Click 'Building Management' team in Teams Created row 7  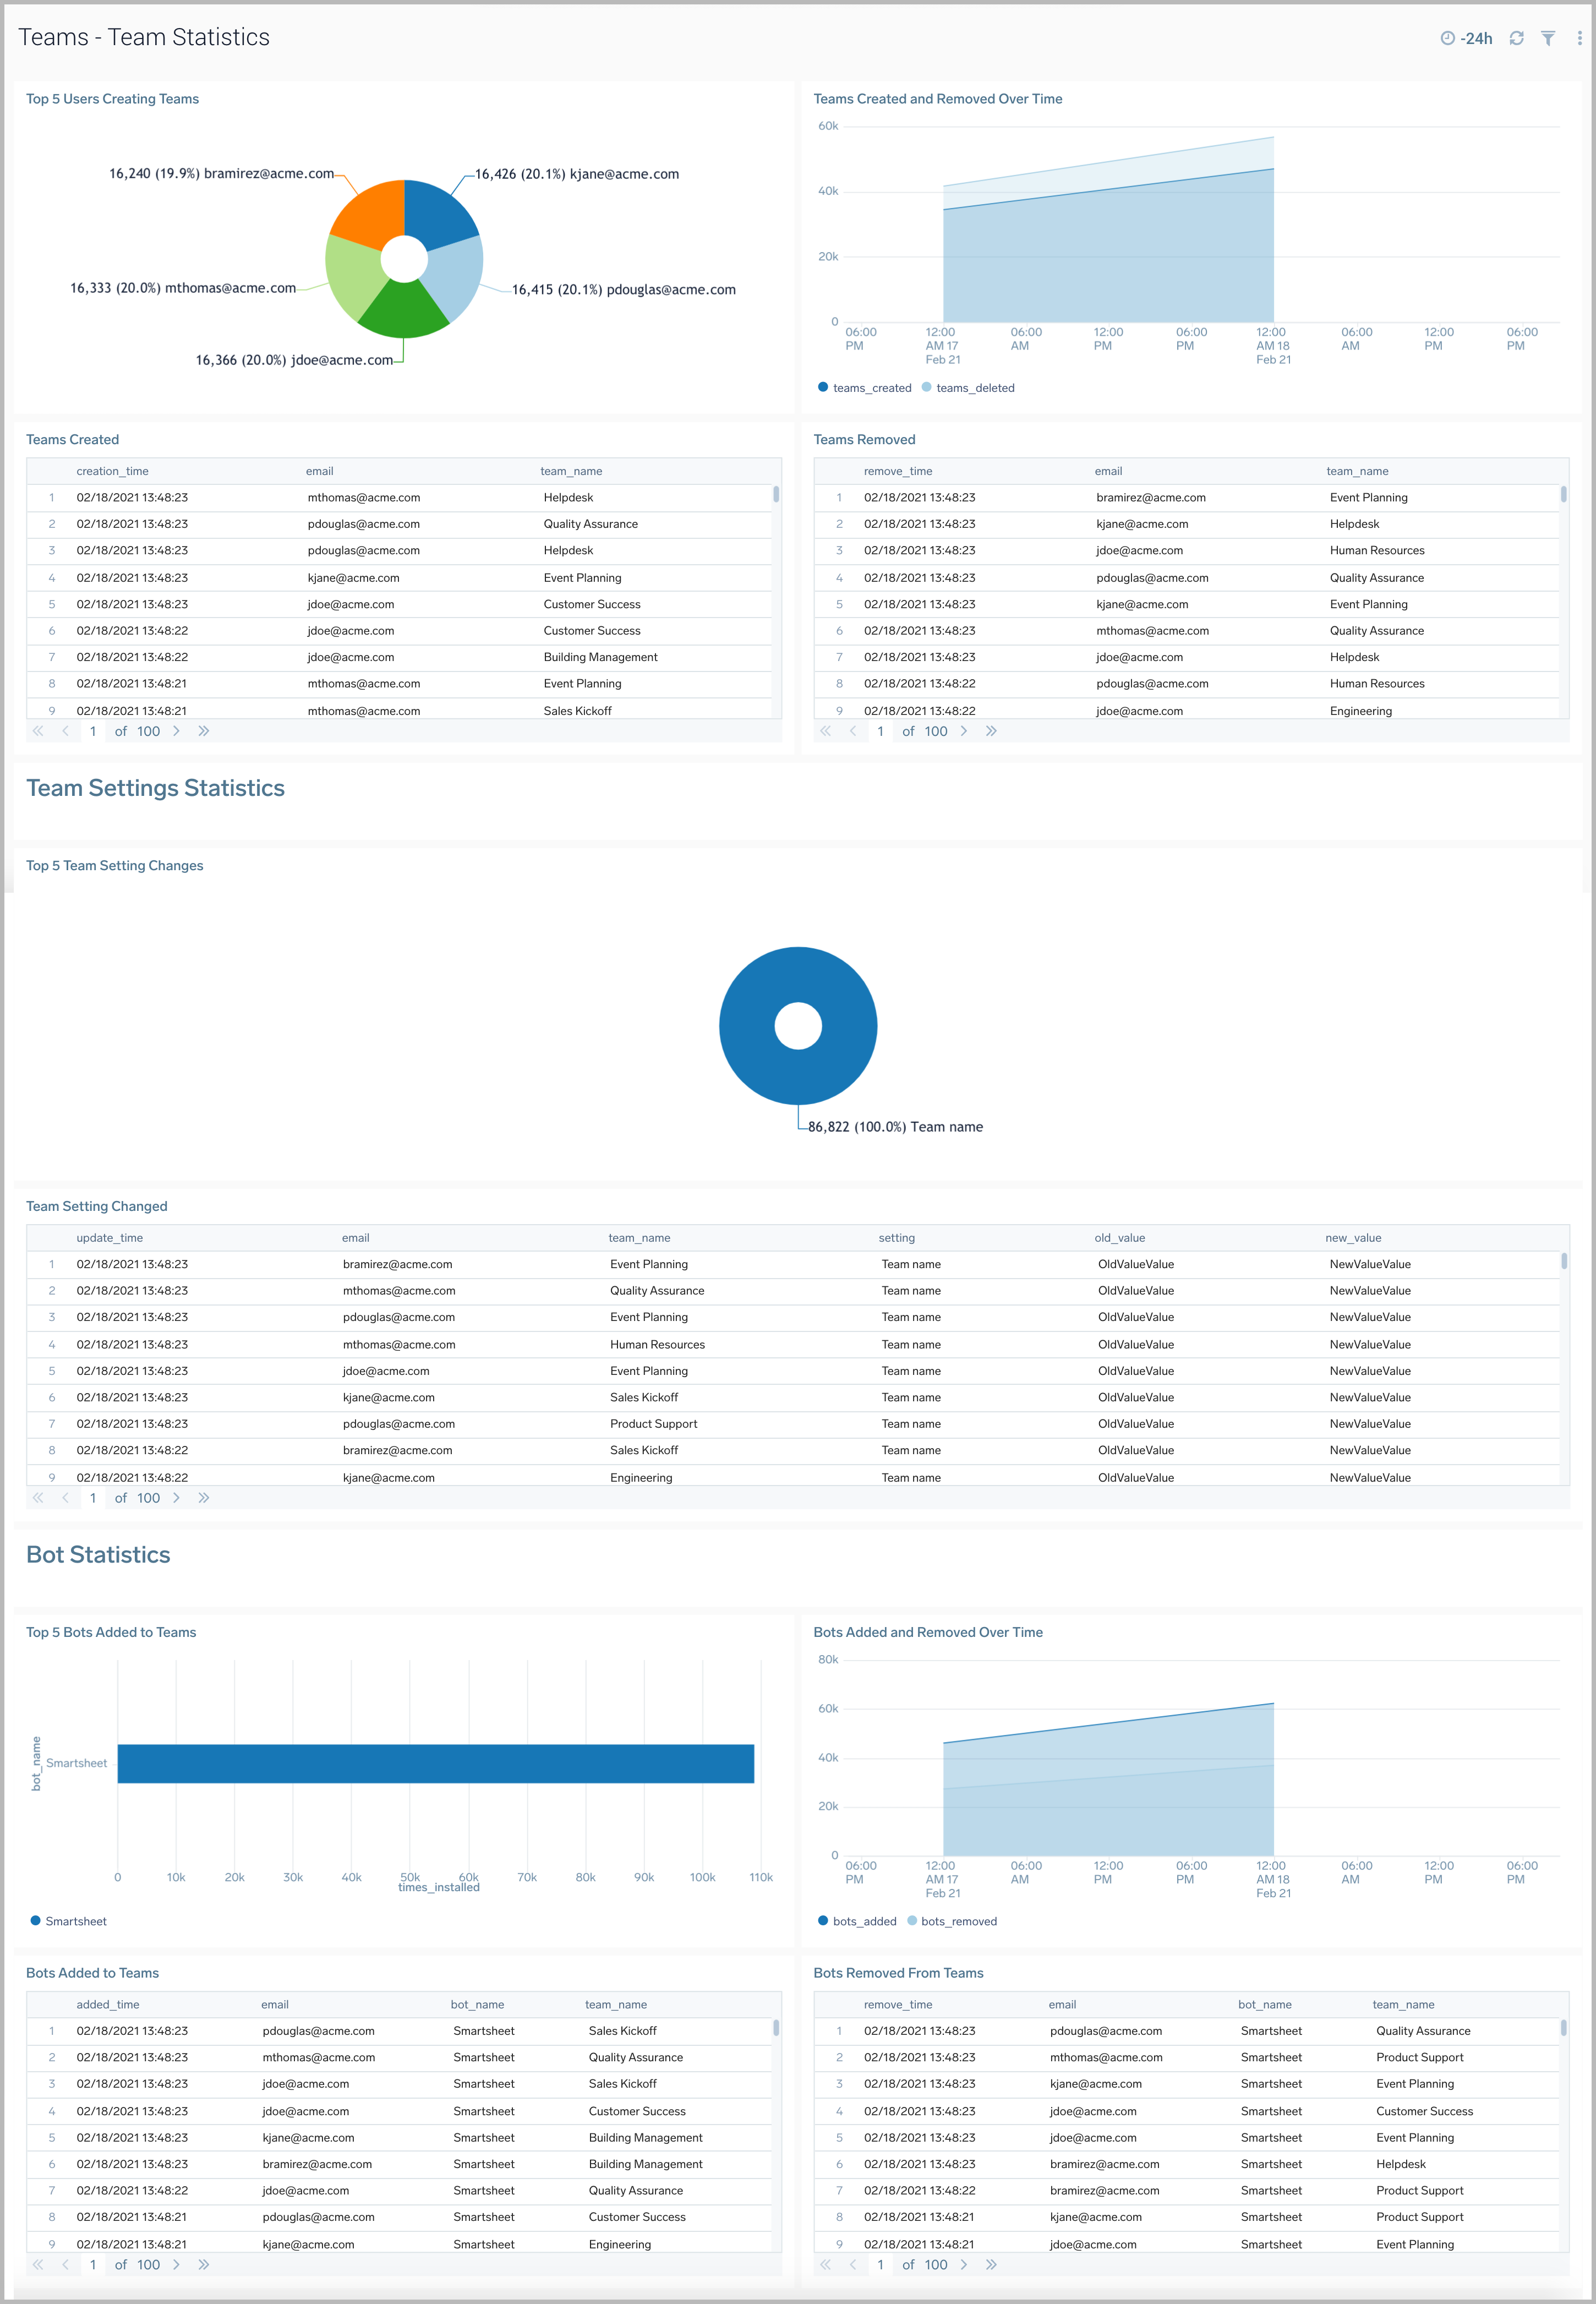(600, 657)
